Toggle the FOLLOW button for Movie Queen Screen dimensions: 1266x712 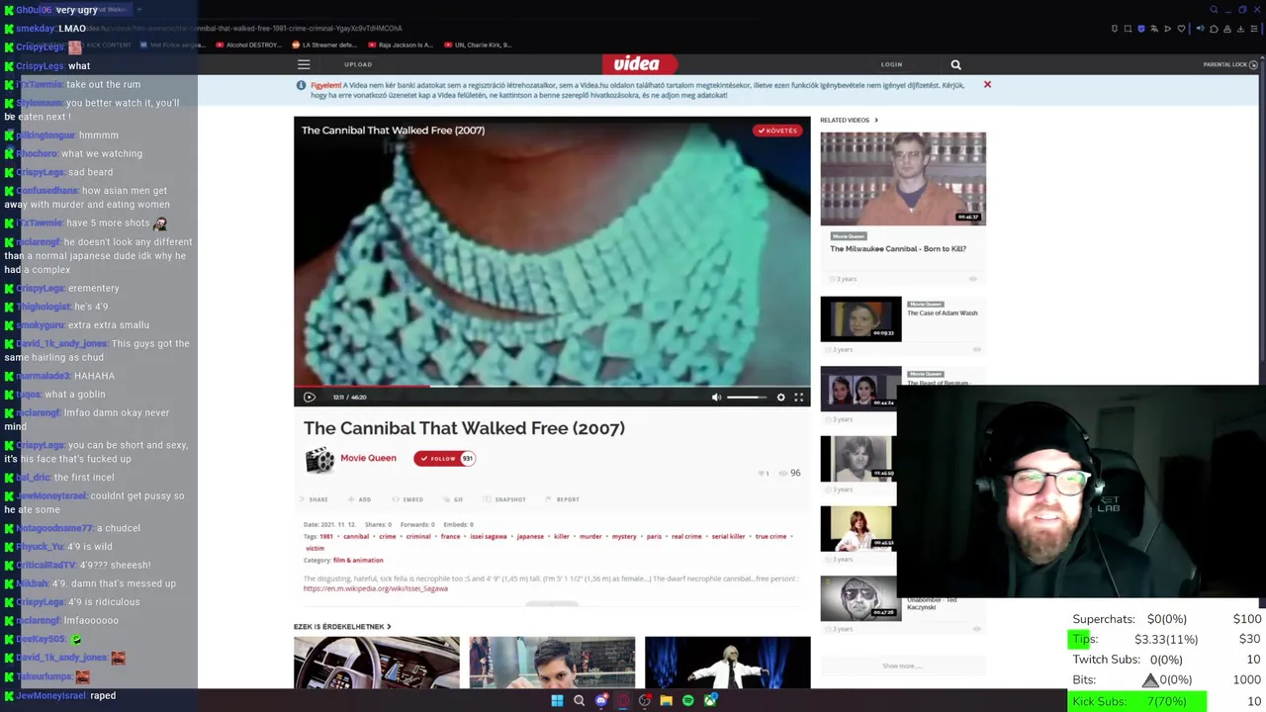point(444,458)
